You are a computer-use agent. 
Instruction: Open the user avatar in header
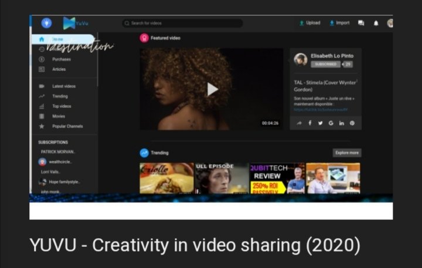(x=390, y=23)
